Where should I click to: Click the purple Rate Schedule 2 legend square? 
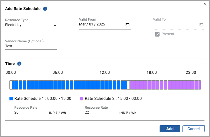click(82, 99)
